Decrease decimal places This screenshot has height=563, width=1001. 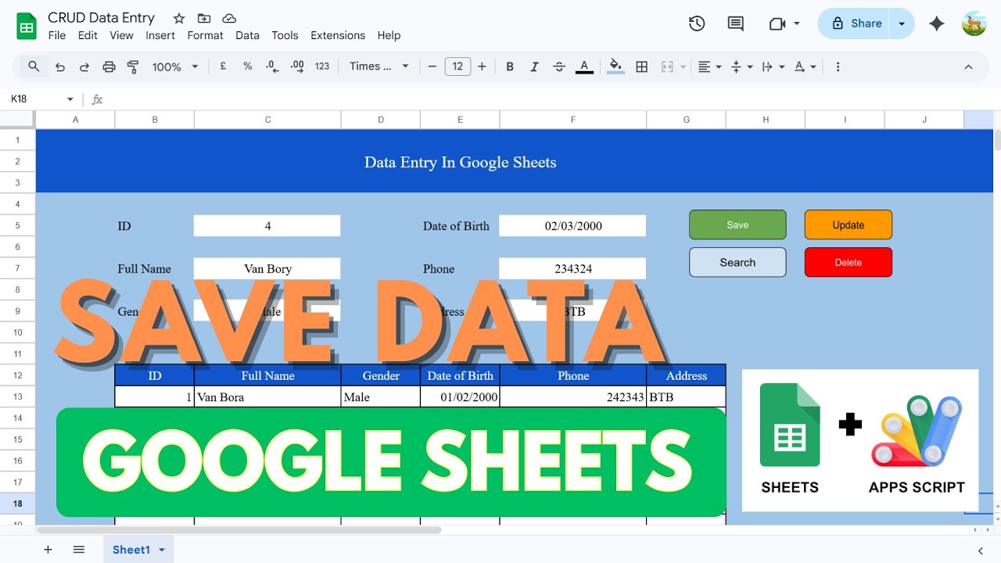click(x=272, y=66)
